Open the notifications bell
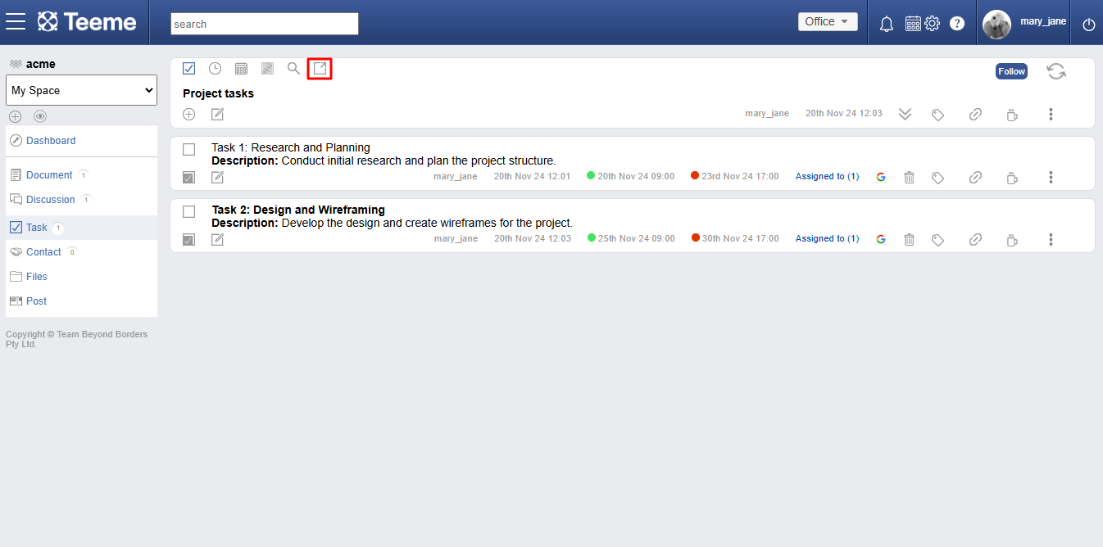This screenshot has width=1103, height=547. (x=887, y=24)
